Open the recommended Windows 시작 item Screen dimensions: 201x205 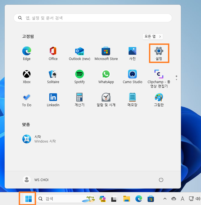tap(39, 139)
